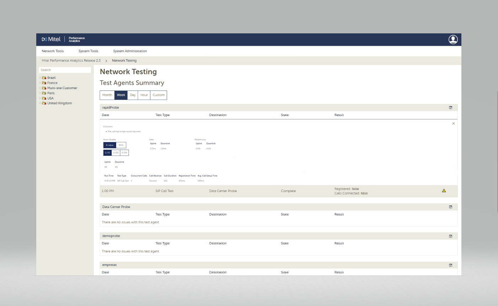Click the Toronto call receiver value
Image resolution: width=498 pixels, height=306 pixels.
pos(153,181)
